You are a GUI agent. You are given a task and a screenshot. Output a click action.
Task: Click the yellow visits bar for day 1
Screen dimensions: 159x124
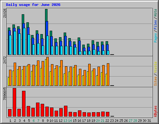click(8, 82)
